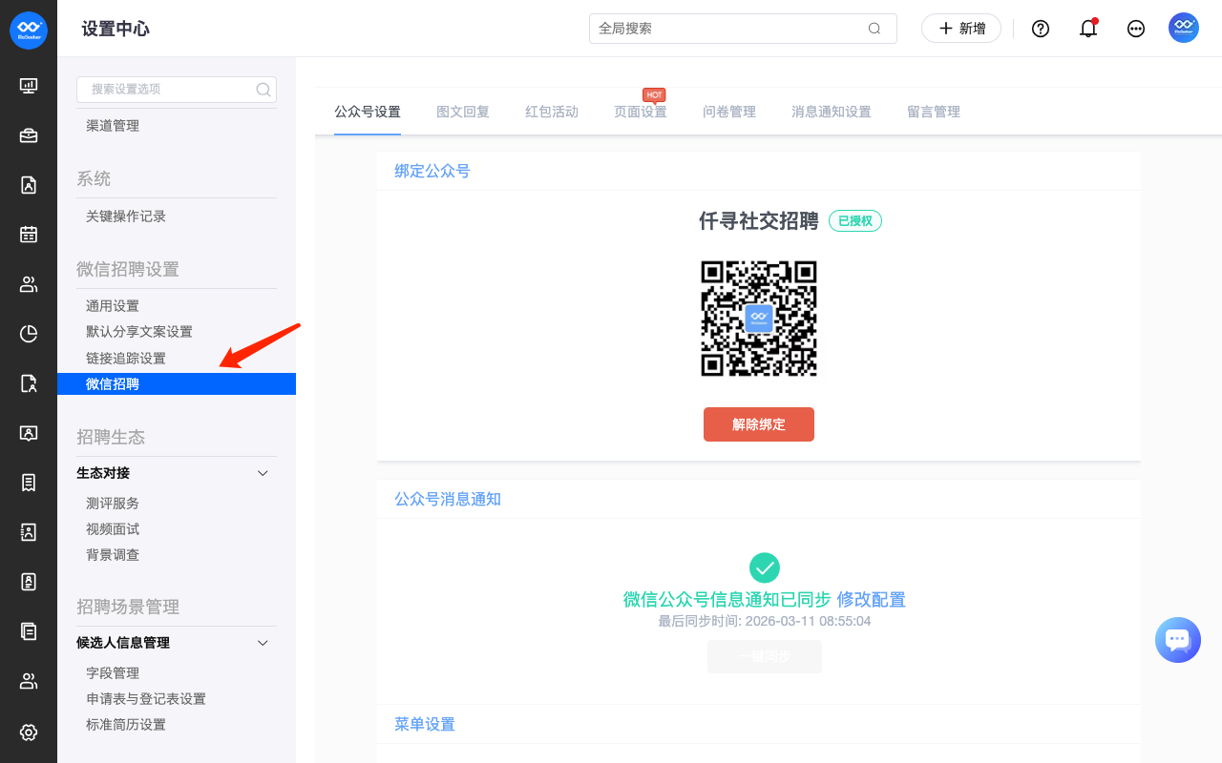Open 通用设置 in settings sidebar
Screen dimensions: 1222x763
(x=113, y=306)
